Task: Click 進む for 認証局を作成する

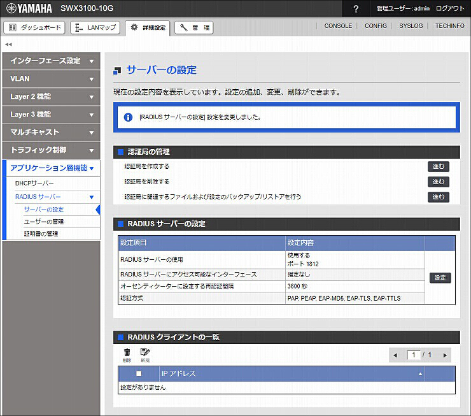Action: (x=439, y=166)
